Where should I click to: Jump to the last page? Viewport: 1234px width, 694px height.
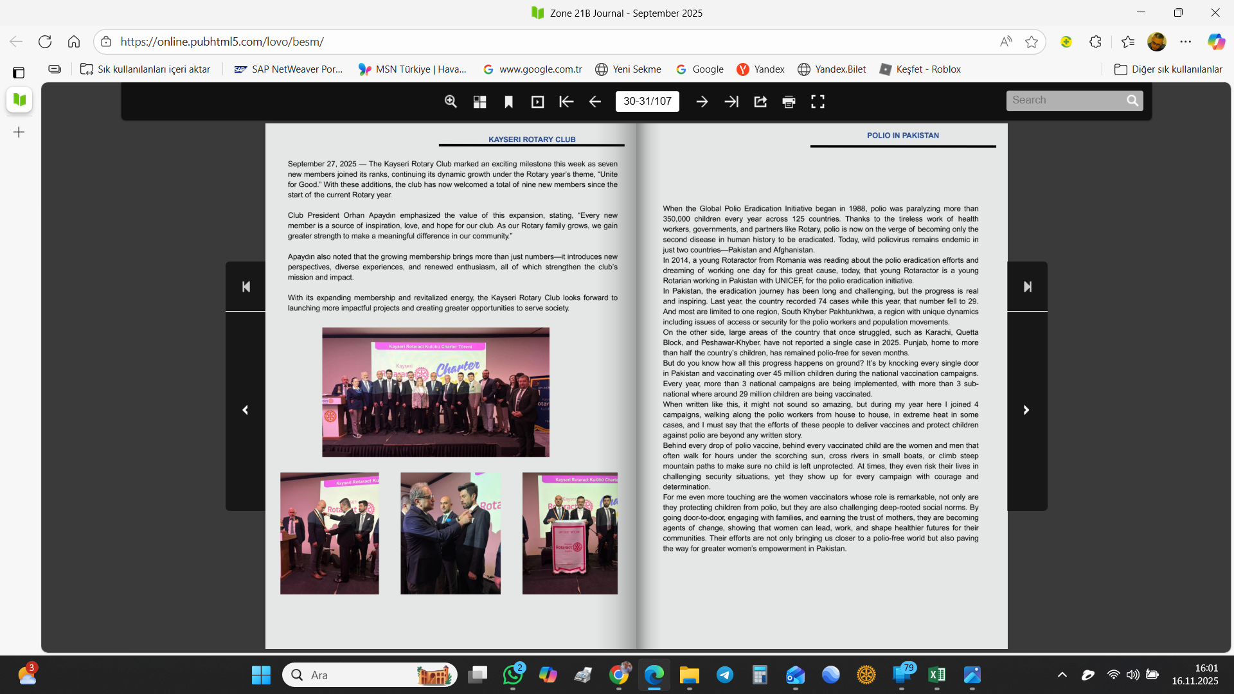click(x=731, y=102)
